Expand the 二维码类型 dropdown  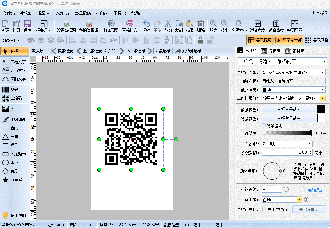tap(294, 72)
